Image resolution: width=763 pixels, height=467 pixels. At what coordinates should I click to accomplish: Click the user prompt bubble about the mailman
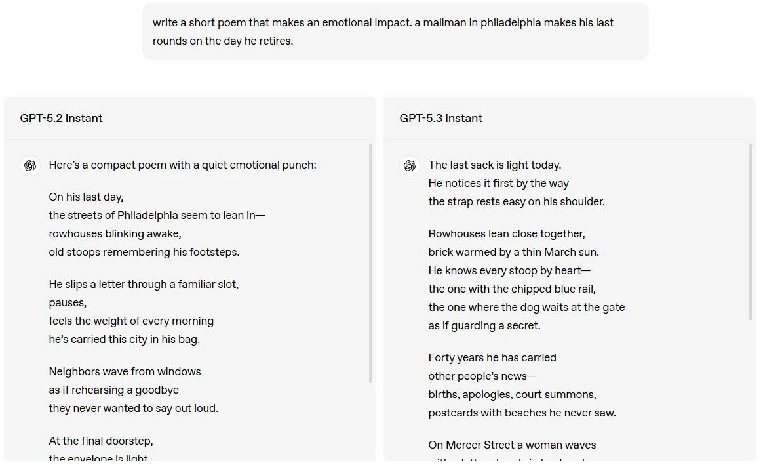click(x=395, y=31)
